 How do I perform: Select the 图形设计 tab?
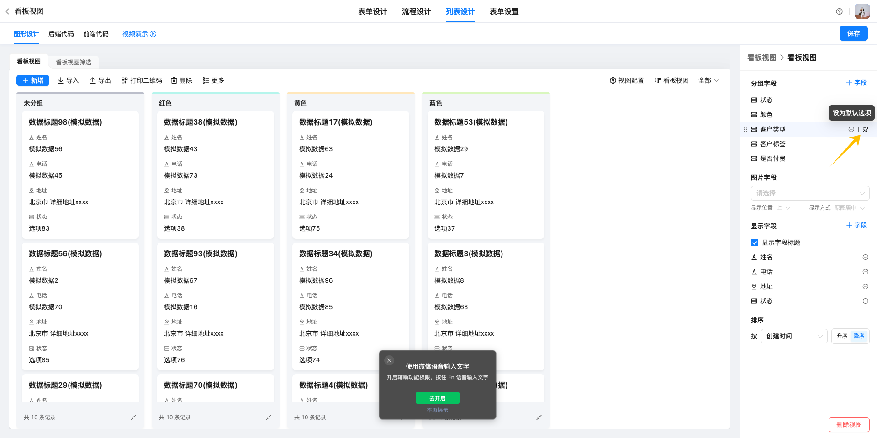(x=26, y=34)
